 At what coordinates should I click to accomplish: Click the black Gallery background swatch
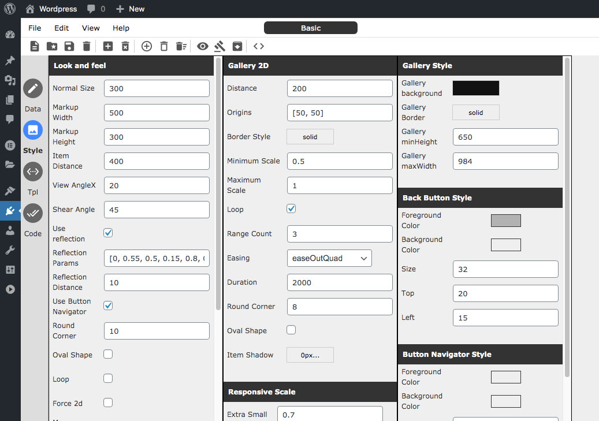point(475,88)
